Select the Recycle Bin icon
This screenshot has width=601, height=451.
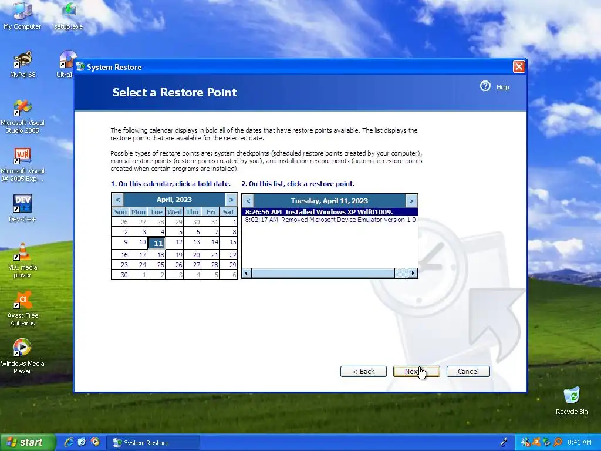tap(572, 401)
